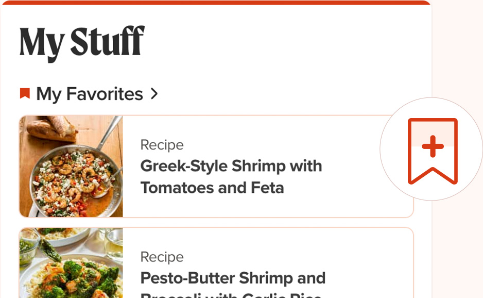Click the bookmark-plus save icon

pyautogui.click(x=433, y=151)
